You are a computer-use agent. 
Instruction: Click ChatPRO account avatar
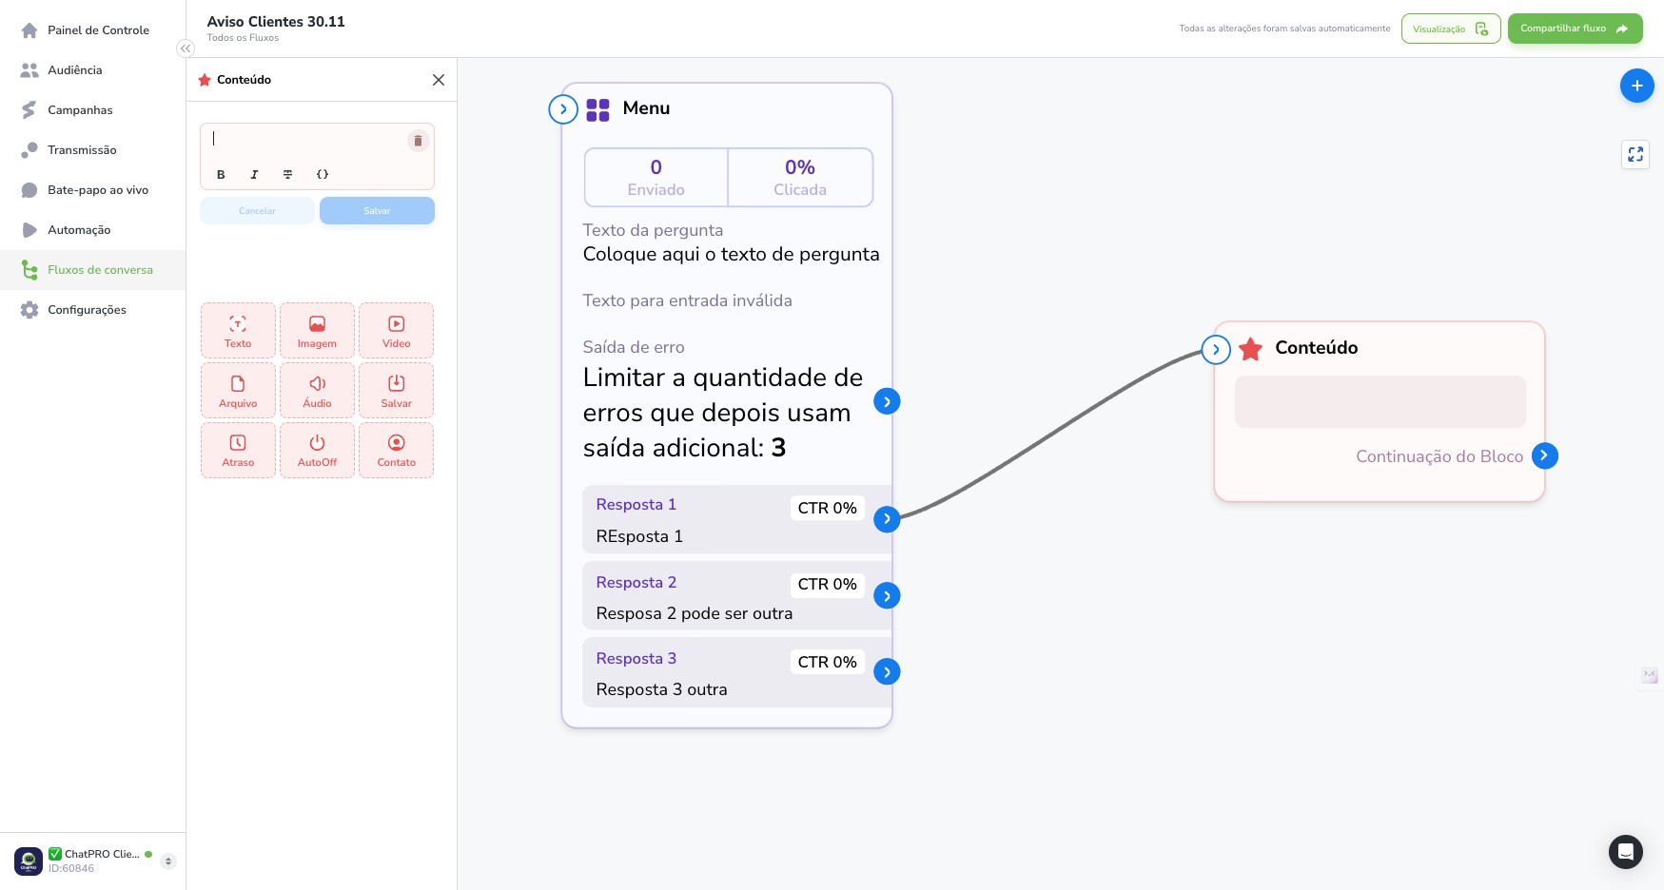29,861
